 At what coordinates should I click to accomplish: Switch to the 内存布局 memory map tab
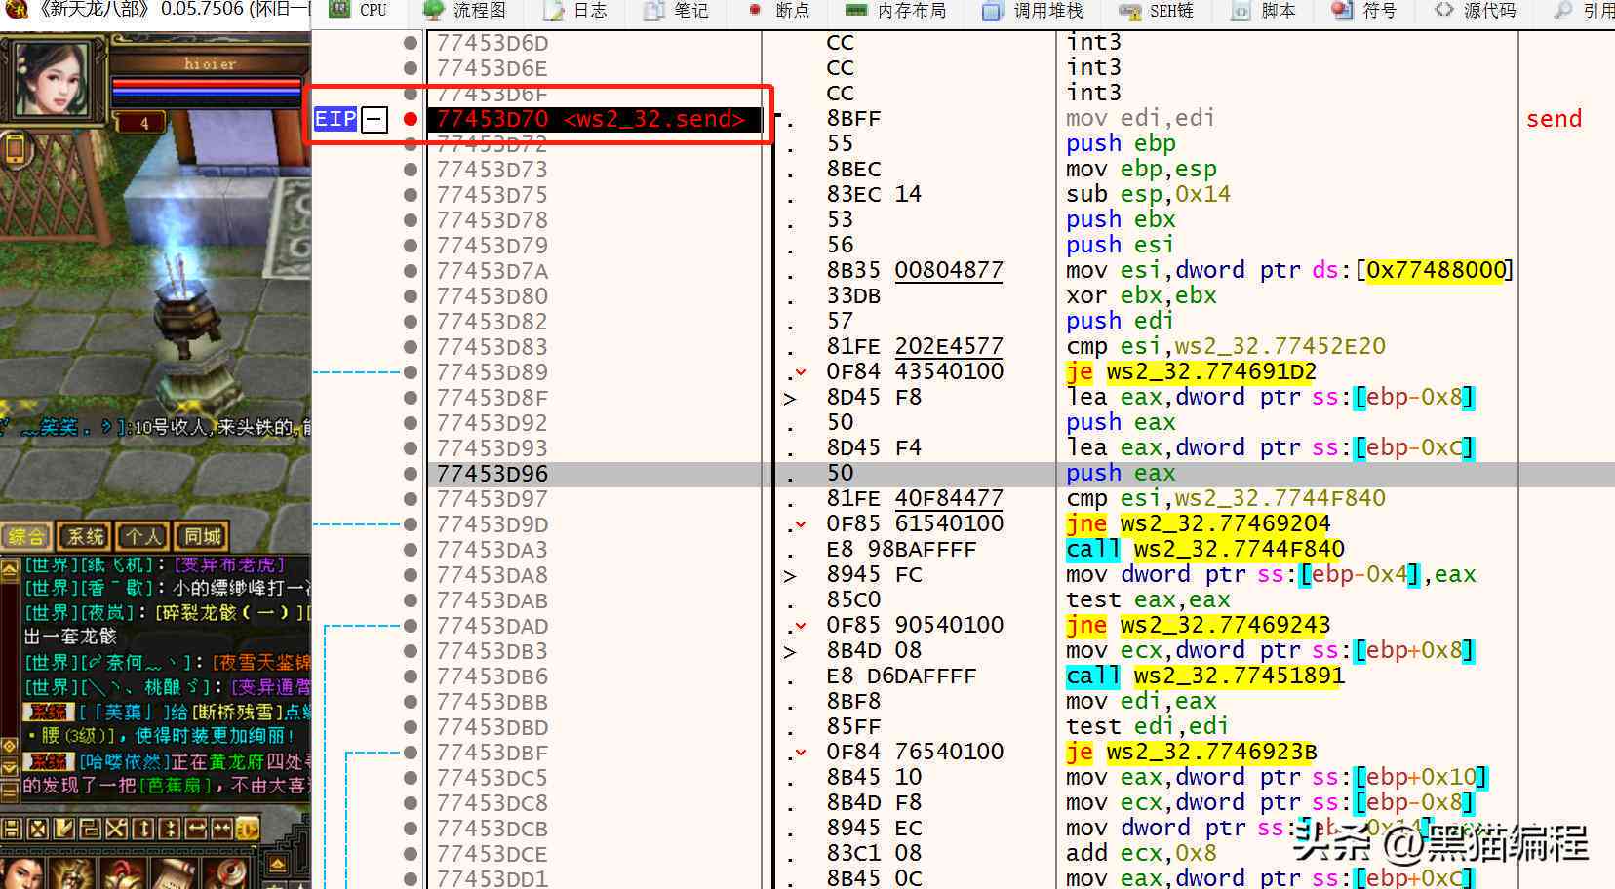pyautogui.click(x=896, y=10)
